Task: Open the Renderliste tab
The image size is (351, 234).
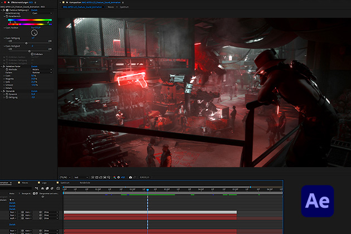Action: [85, 183]
